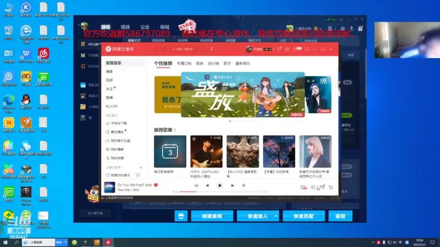Viewport: 440px width, 247px height.
Task: Open the play queue list icon
Action: point(331,187)
